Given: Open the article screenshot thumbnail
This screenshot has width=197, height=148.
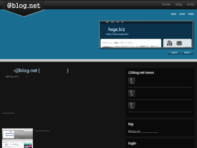Looking at the screenshot, I should 17,138.
